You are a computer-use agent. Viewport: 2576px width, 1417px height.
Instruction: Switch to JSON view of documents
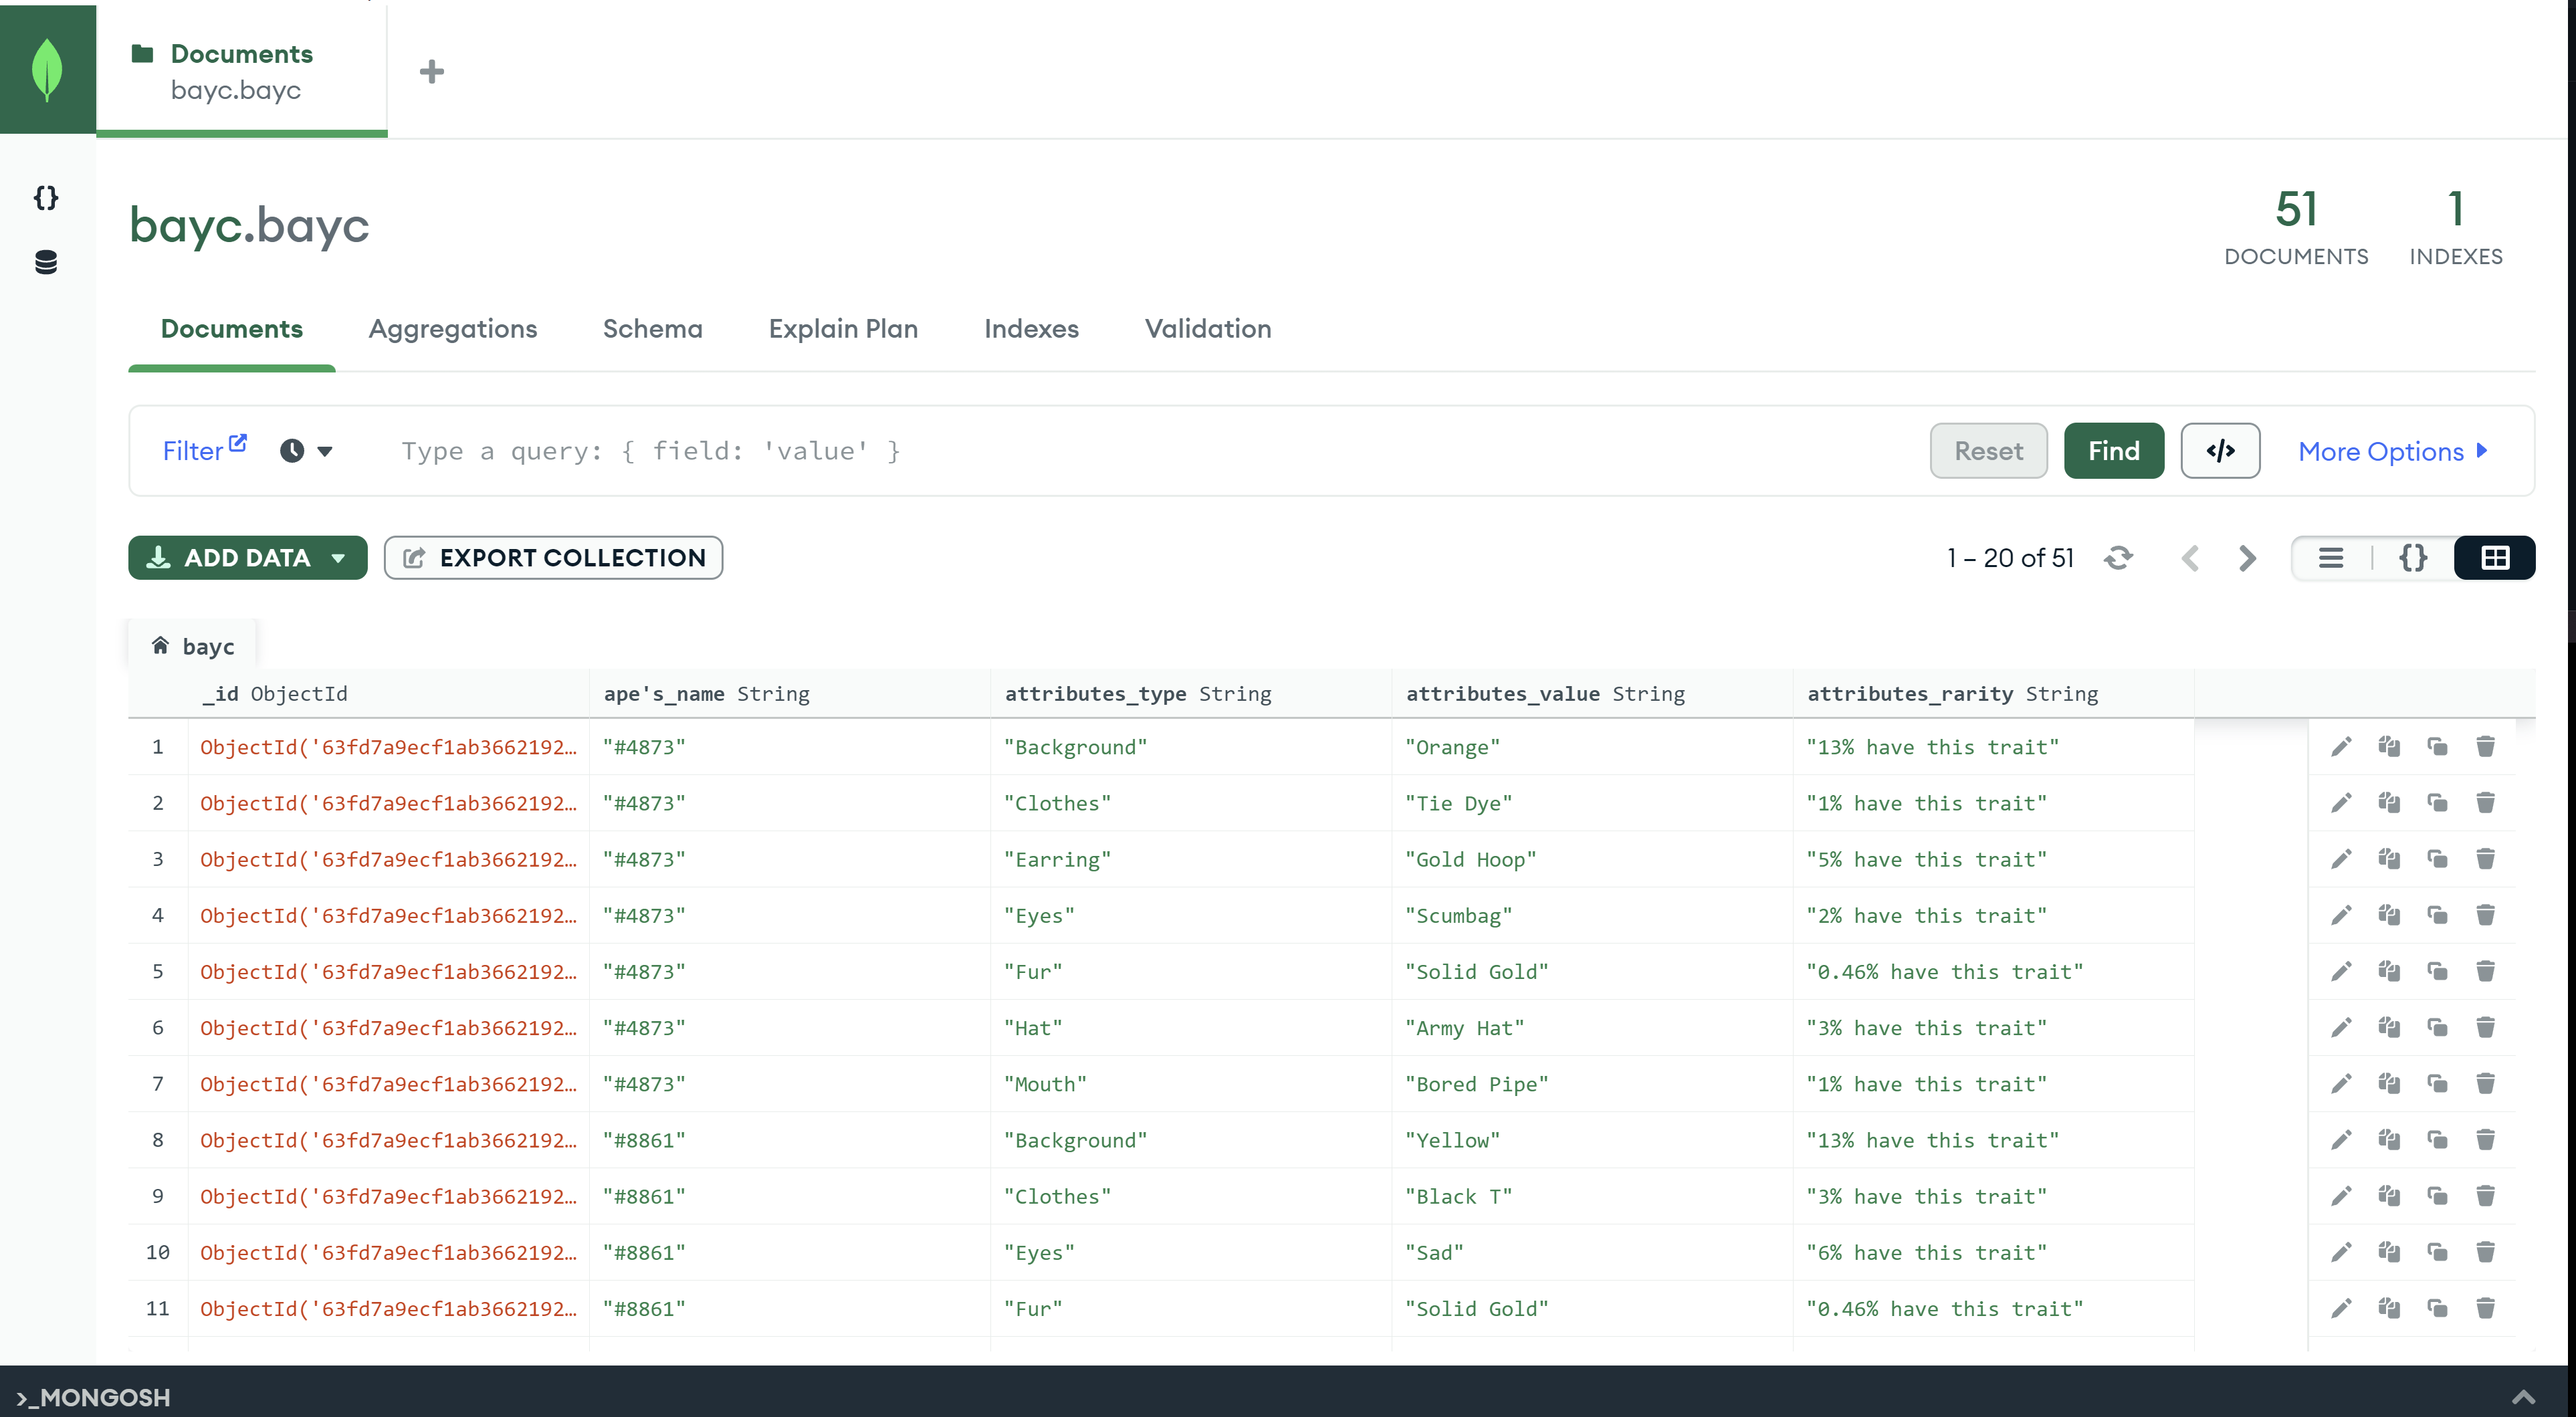point(2413,558)
